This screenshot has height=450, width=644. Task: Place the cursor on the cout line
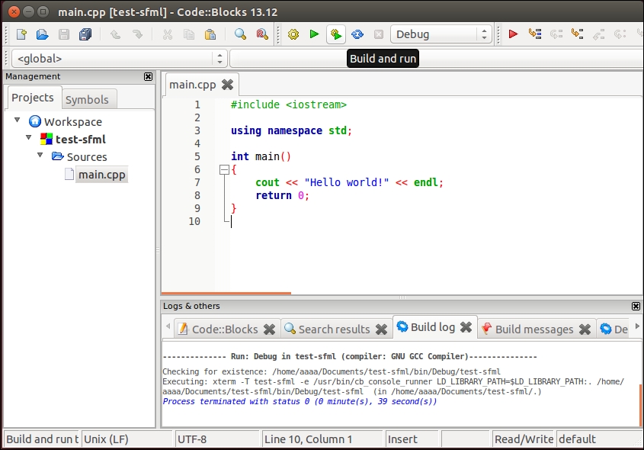(x=349, y=182)
